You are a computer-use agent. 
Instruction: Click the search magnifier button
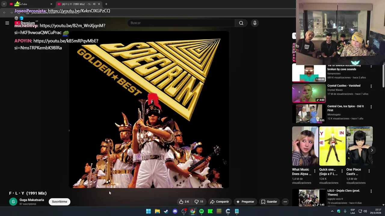click(x=241, y=23)
